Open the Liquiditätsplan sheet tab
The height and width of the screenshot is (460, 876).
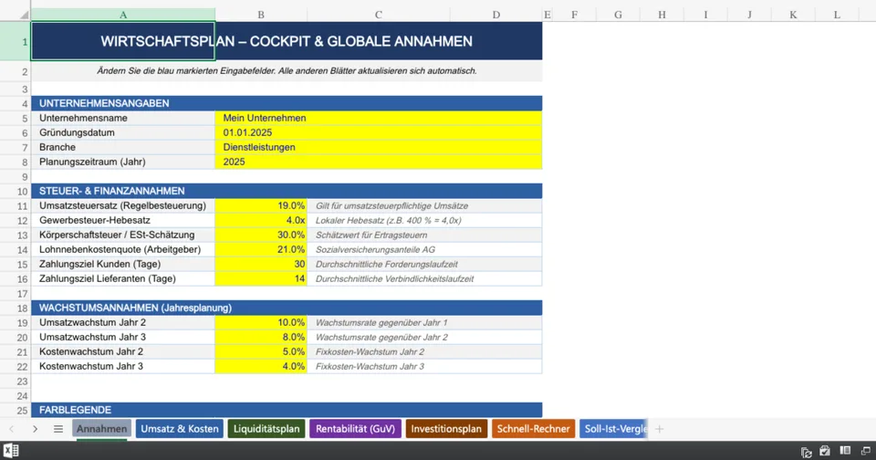(x=266, y=429)
